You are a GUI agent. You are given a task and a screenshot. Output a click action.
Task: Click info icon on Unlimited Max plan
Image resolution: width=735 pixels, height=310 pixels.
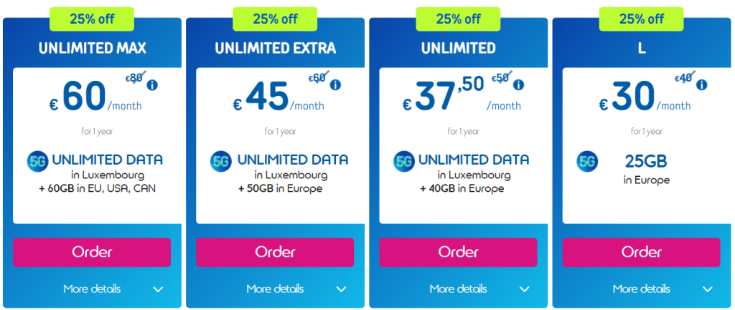point(152,85)
